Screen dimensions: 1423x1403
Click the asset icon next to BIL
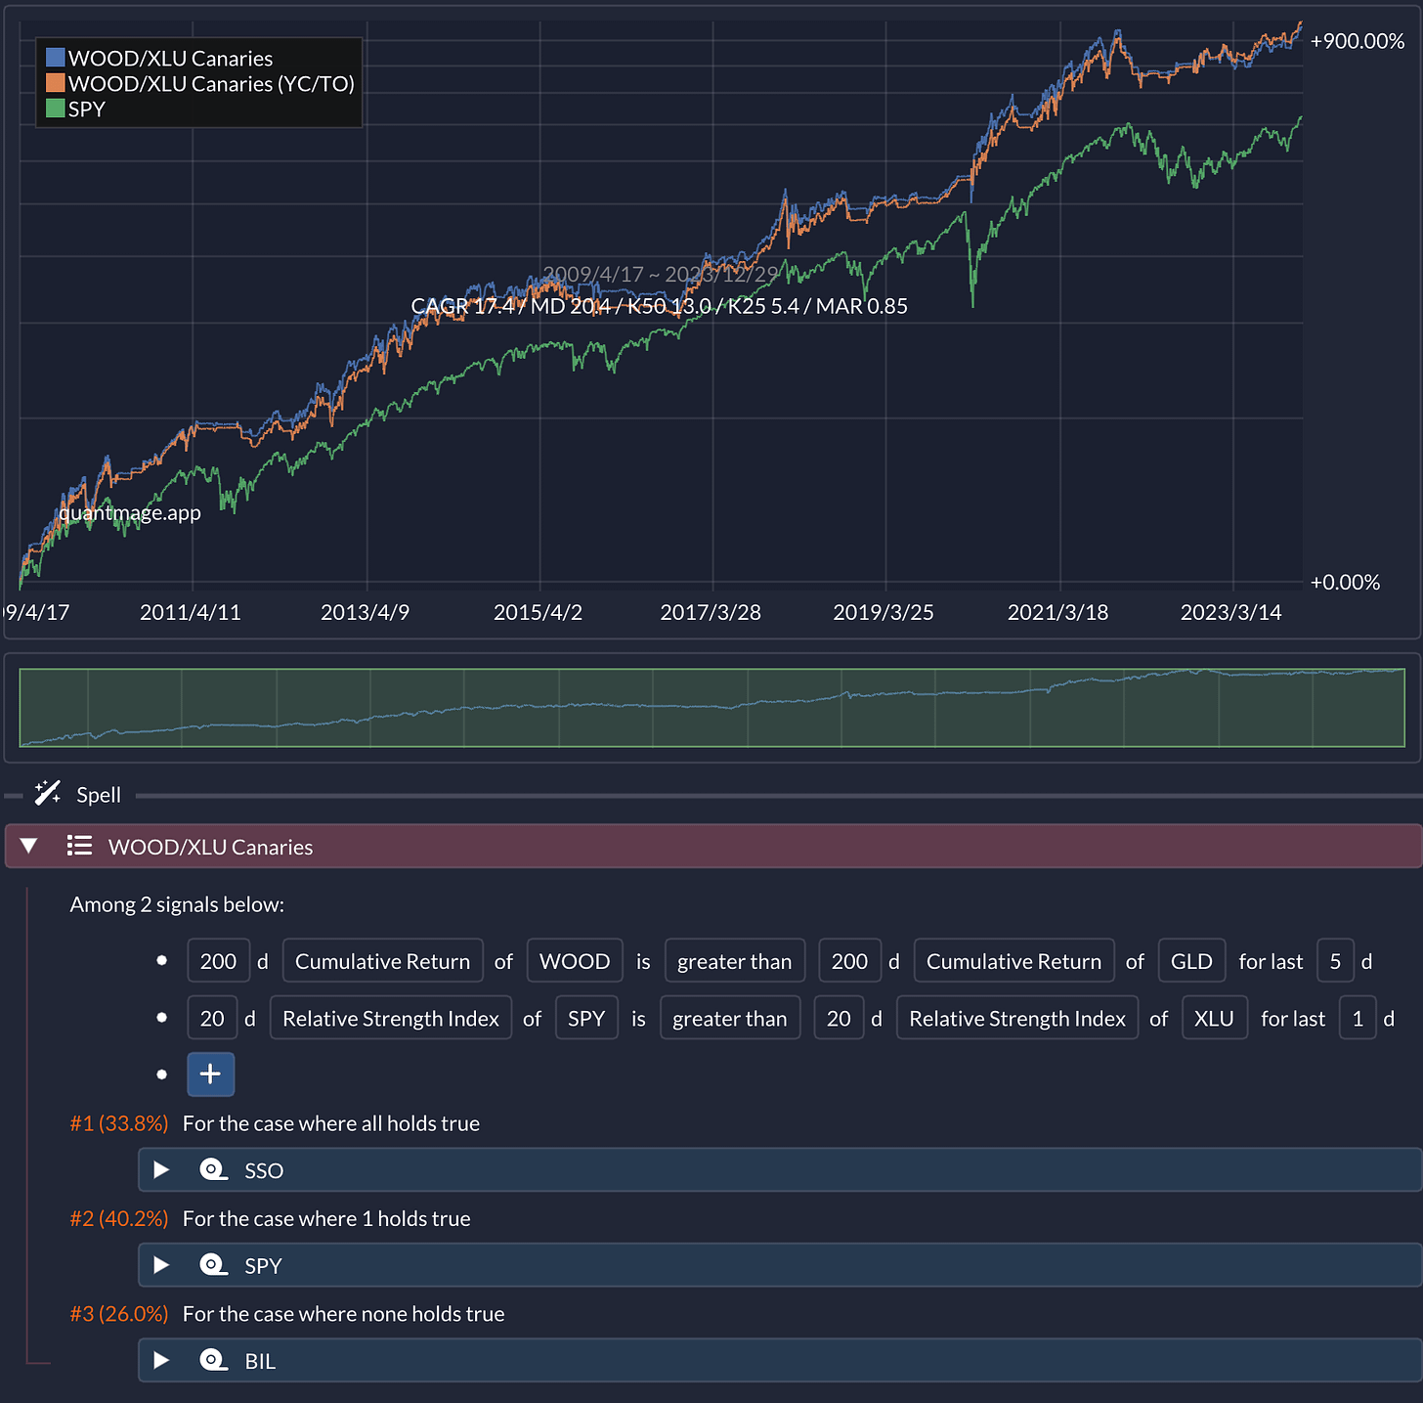[213, 1359]
